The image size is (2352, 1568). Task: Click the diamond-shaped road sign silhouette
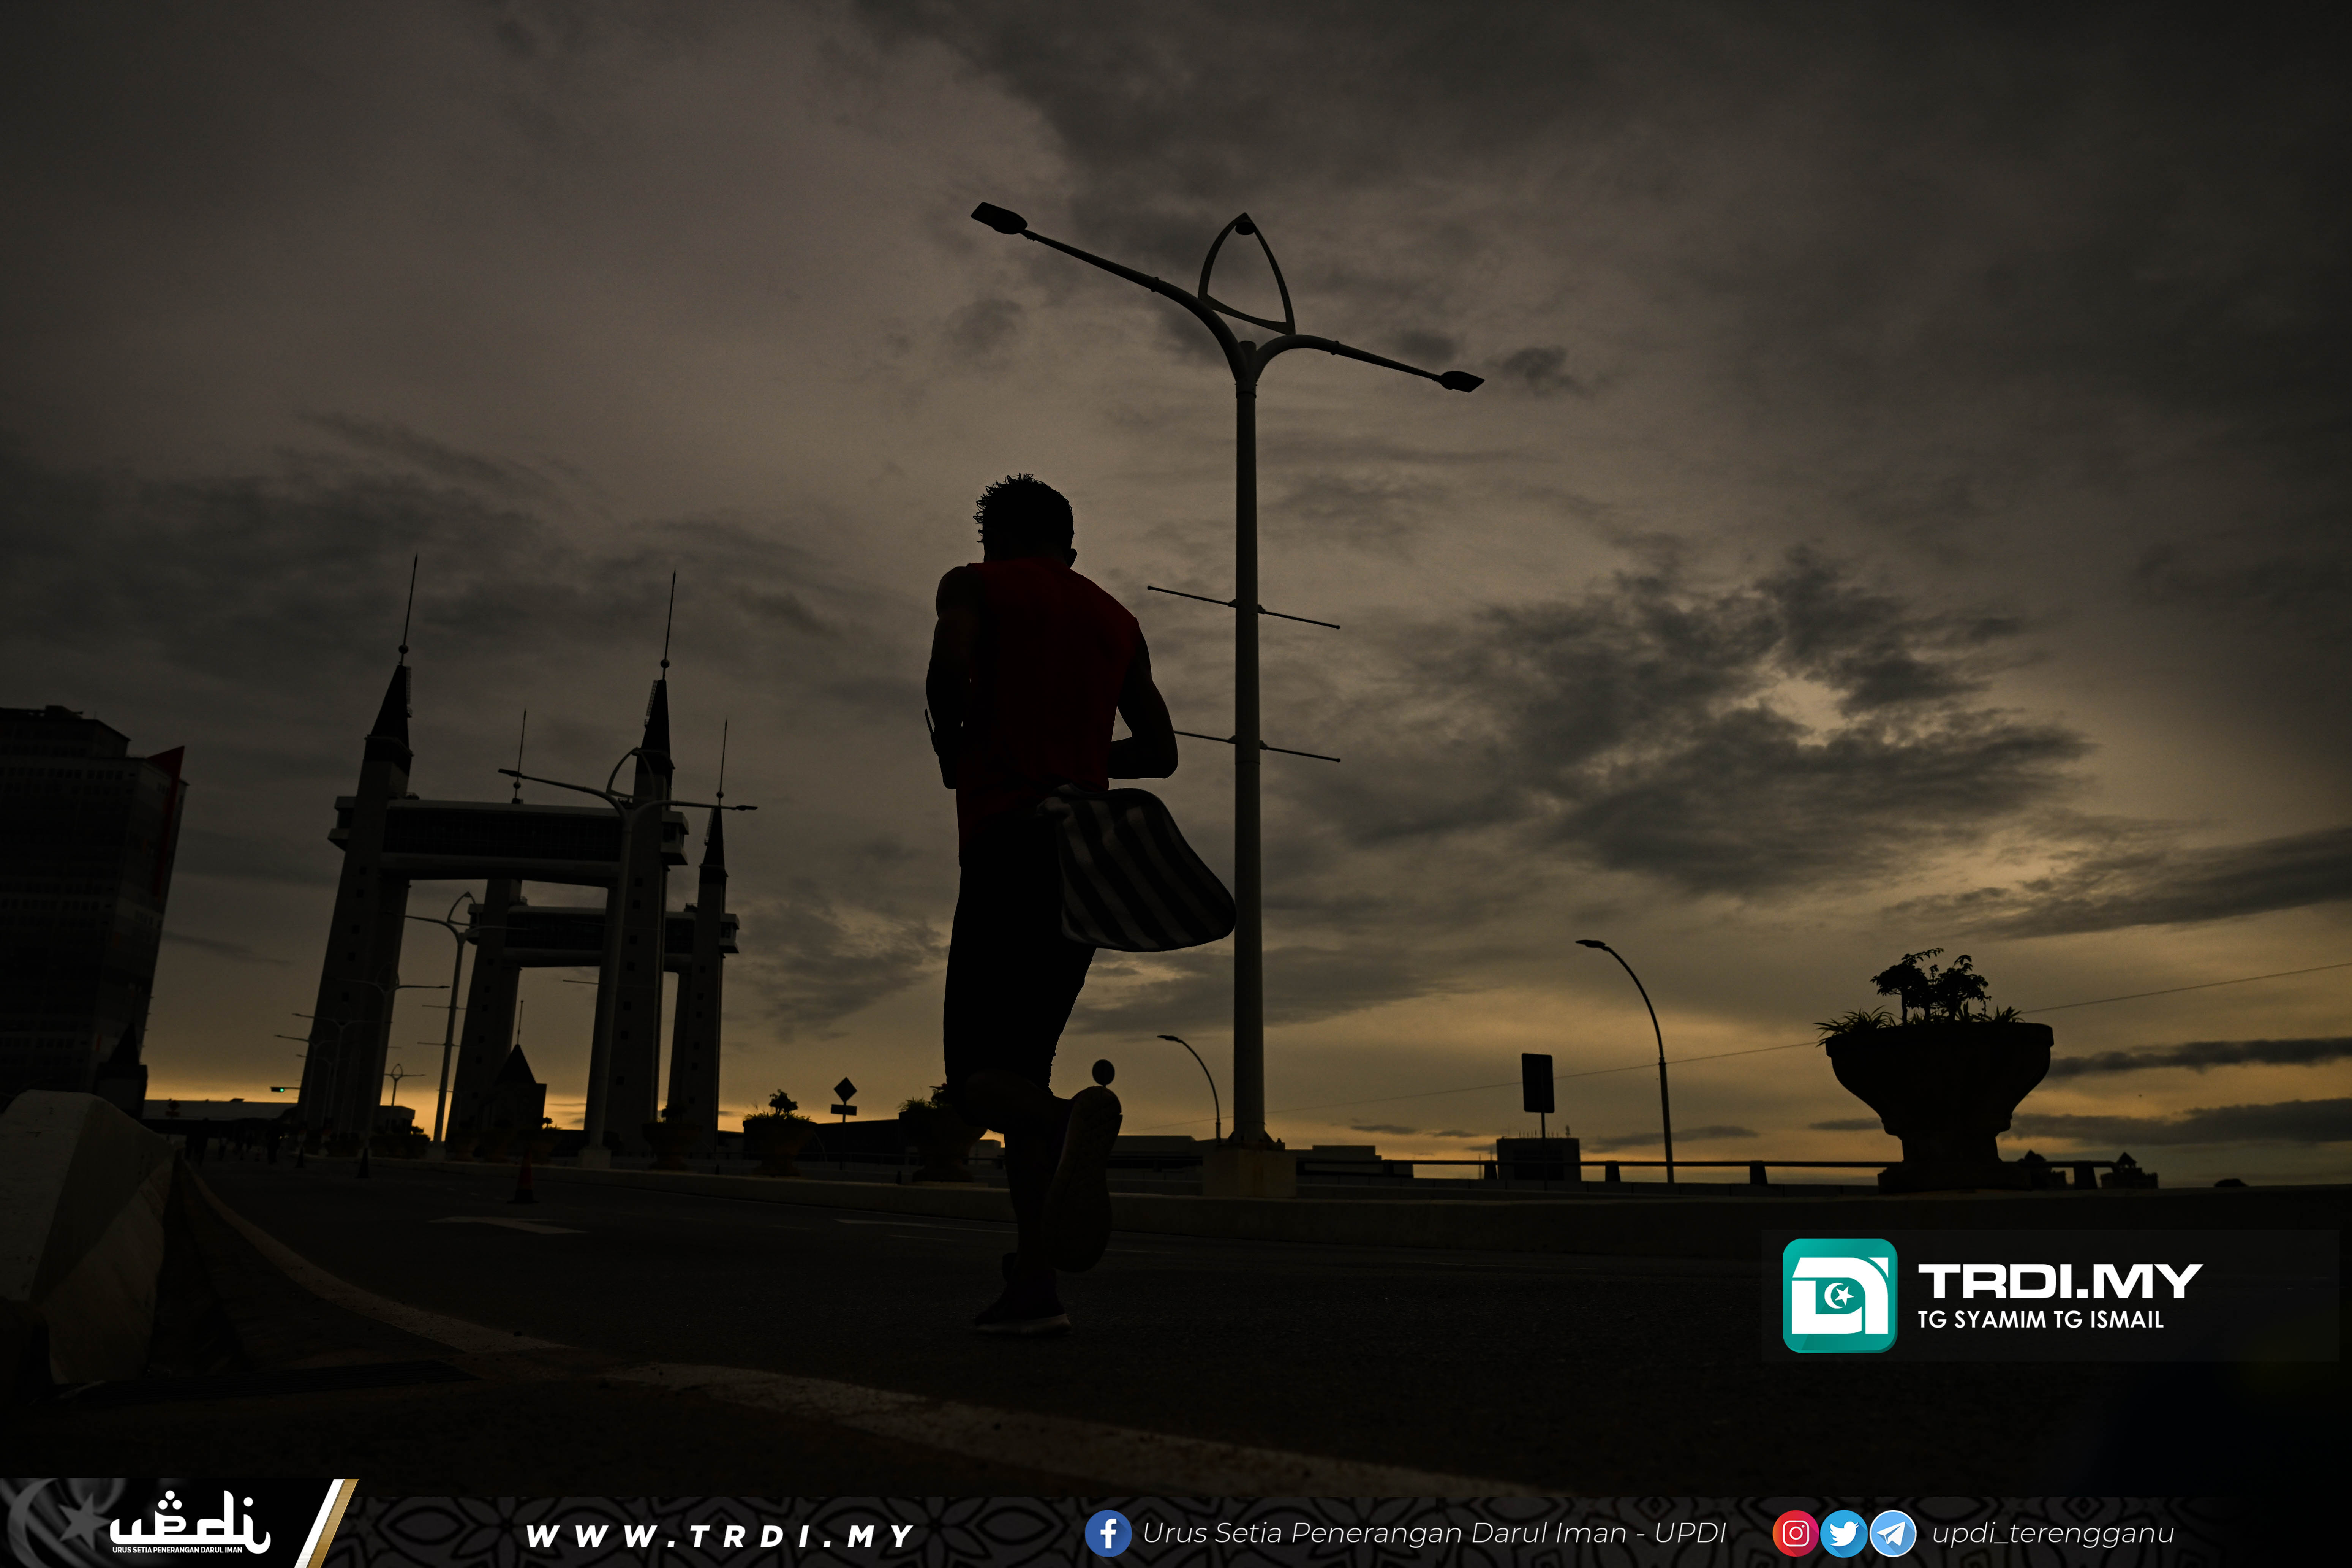tap(845, 1089)
